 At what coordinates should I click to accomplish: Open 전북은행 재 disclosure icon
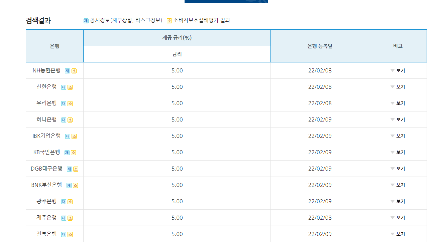click(x=64, y=234)
